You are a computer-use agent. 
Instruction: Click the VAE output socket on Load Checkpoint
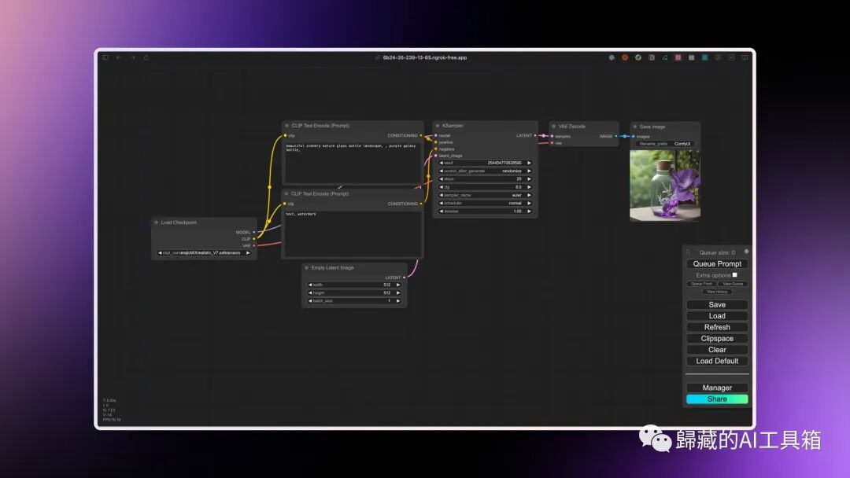tap(253, 246)
